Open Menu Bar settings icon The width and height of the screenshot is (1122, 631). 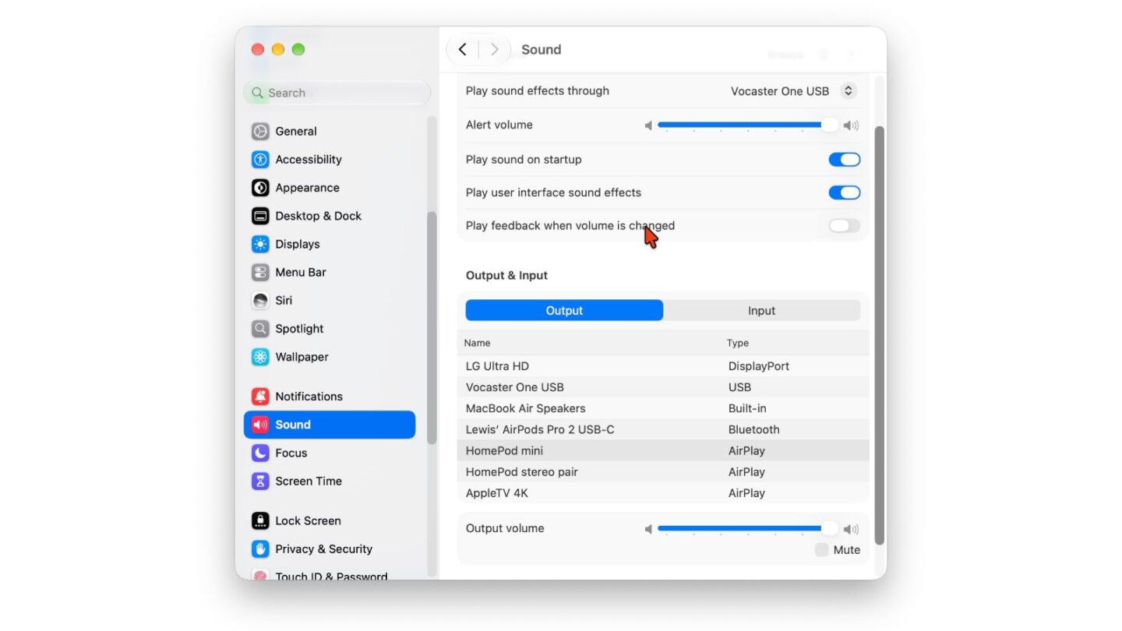tap(260, 272)
